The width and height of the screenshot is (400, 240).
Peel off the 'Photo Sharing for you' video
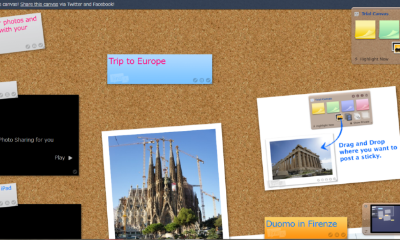(x=75, y=172)
